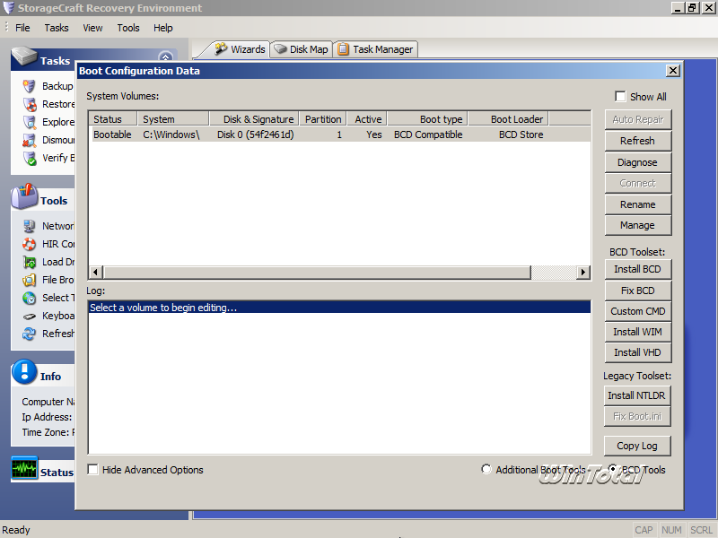This screenshot has width=718, height=538.
Task: Open the Tasks menu
Action: 57,28
